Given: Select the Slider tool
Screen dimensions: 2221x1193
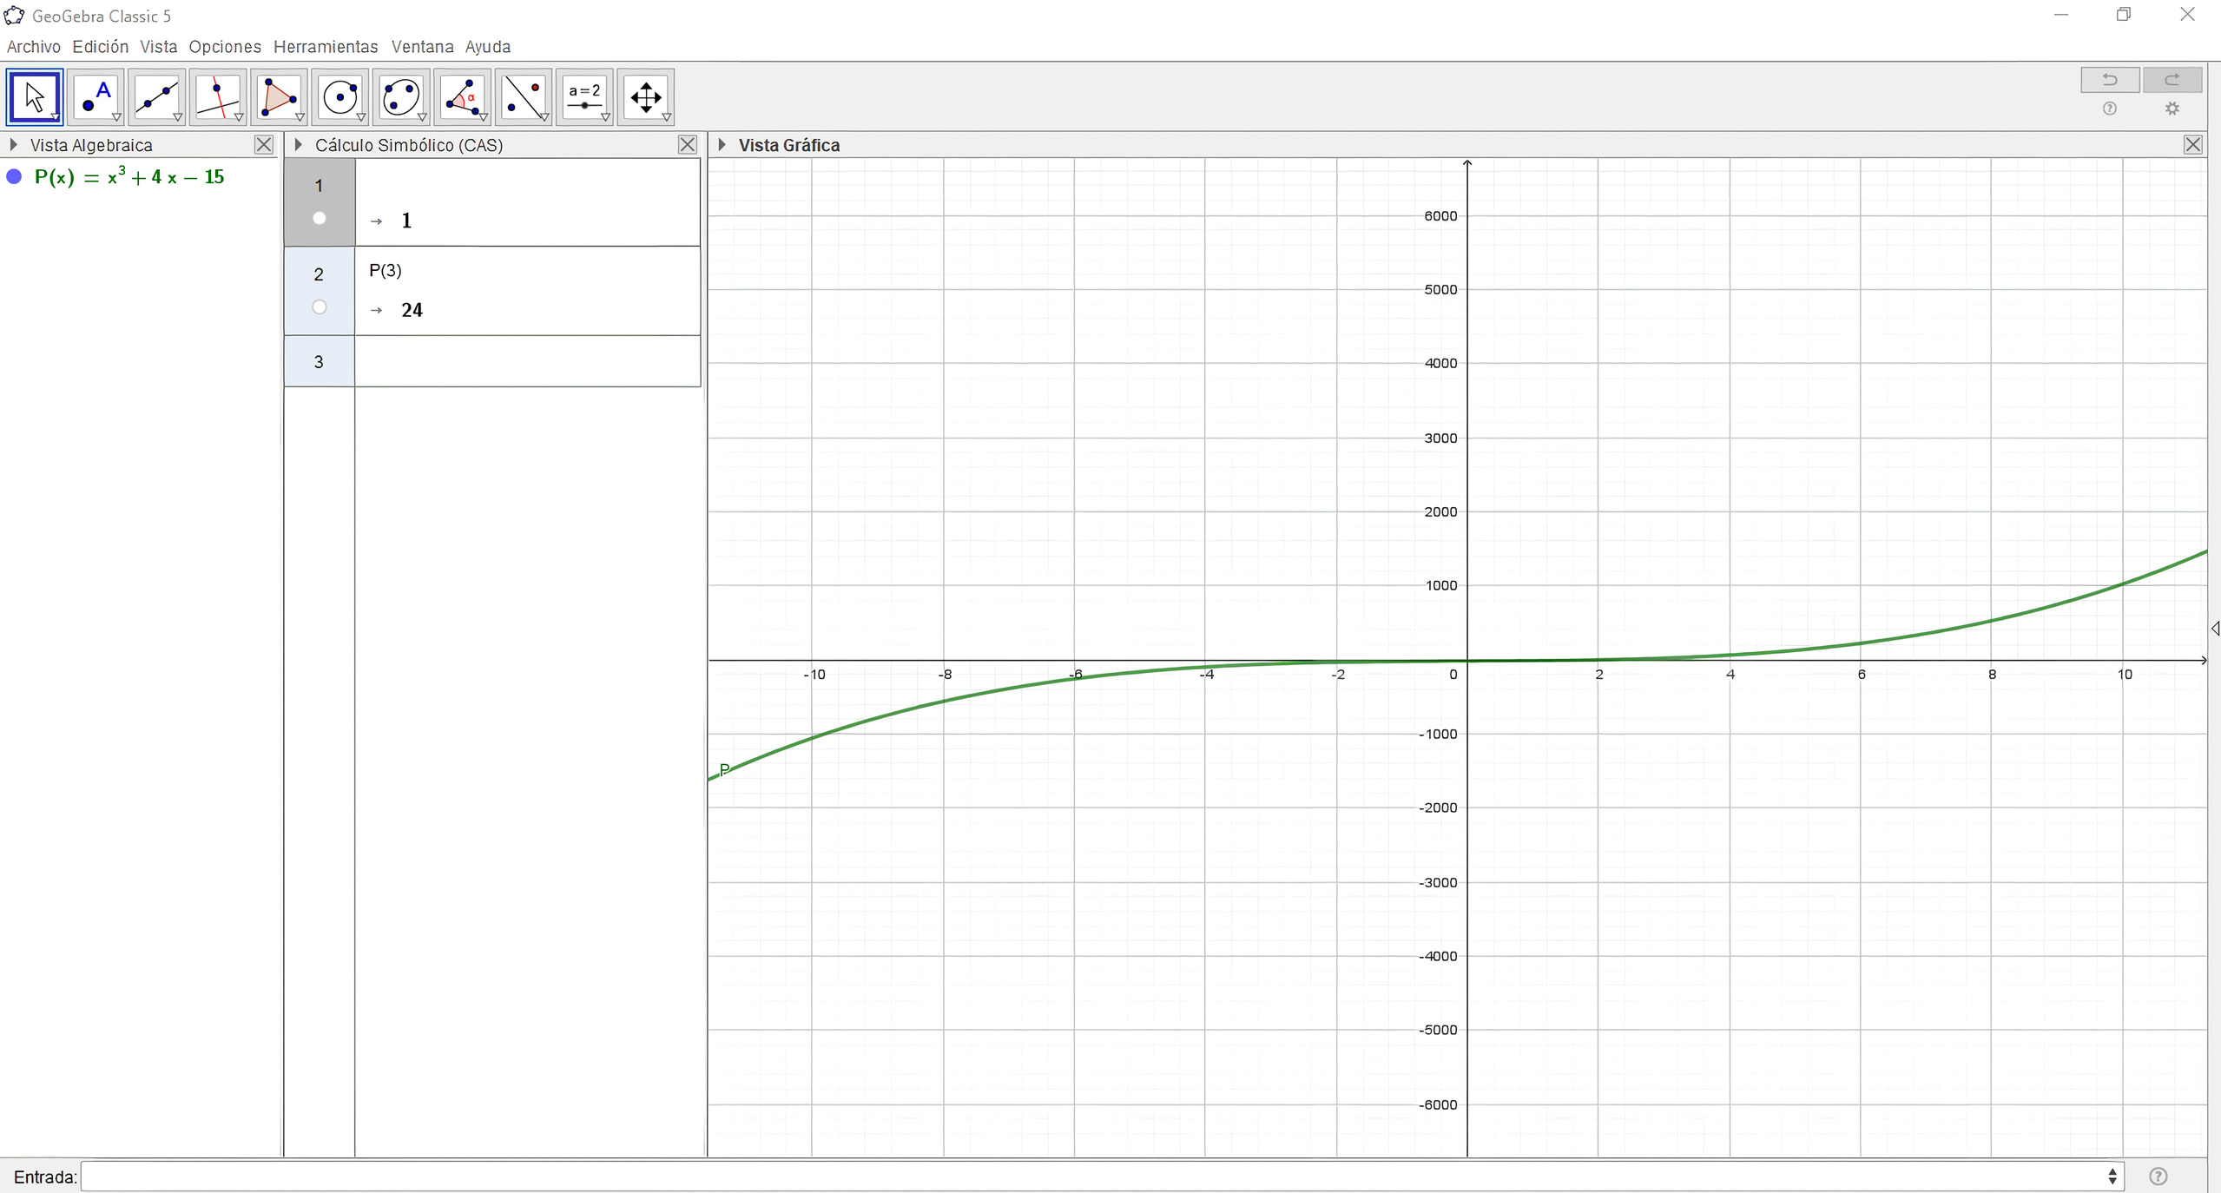Looking at the screenshot, I should point(584,96).
